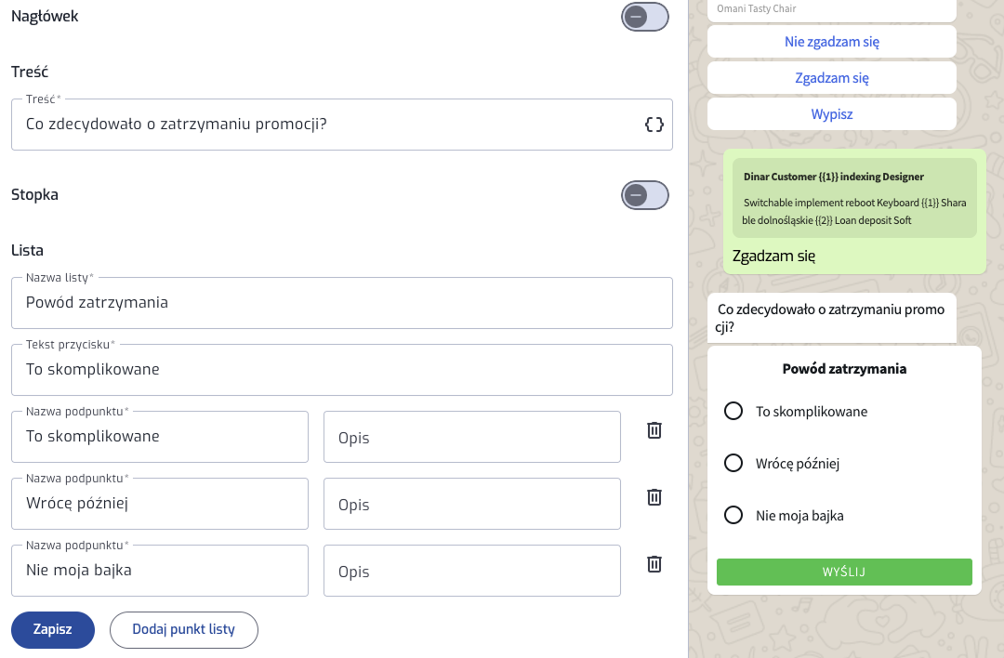
Task: Enable the Stopka toggle
Action: pos(645,195)
